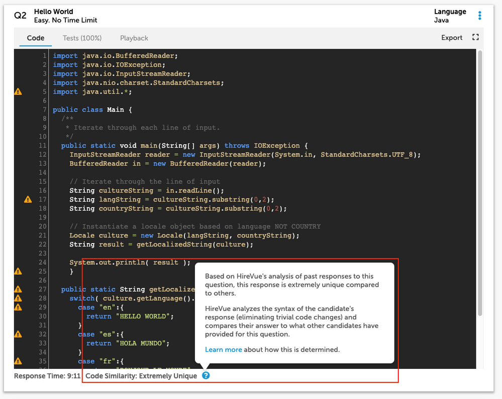Click the warning icon on line 27
This screenshot has height=399, width=502.
(18, 289)
